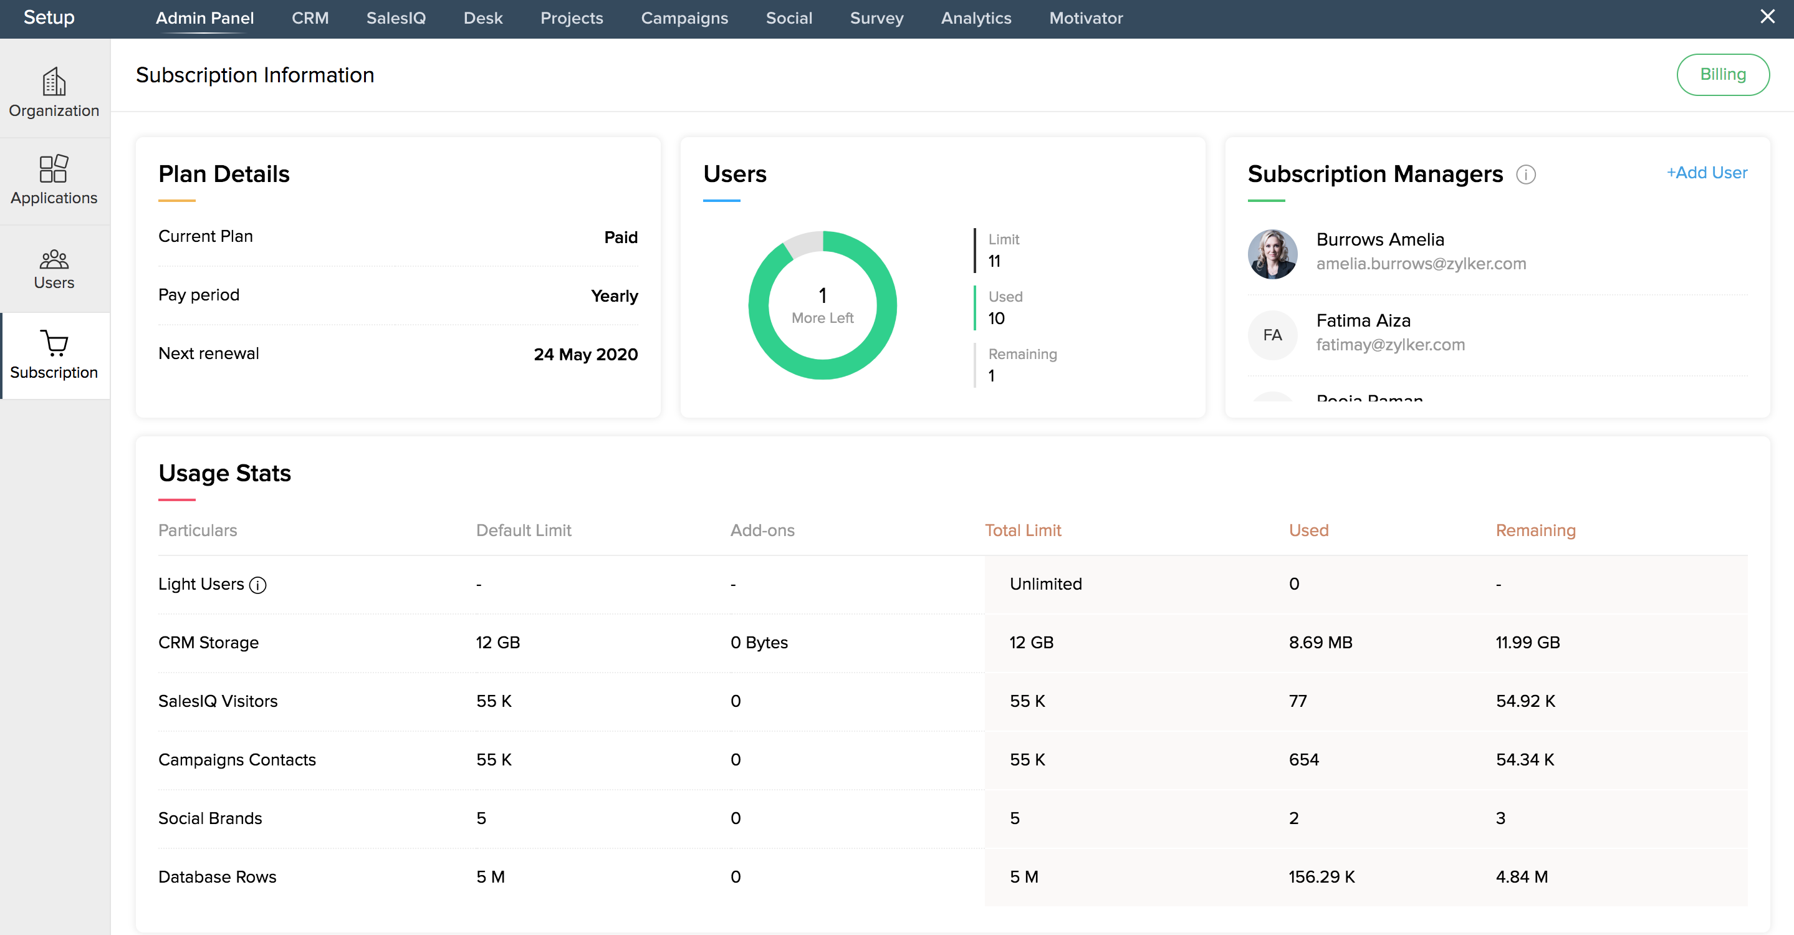Viewport: 1794px width, 935px height.
Task: Open the Billing button
Action: pyautogui.click(x=1722, y=75)
